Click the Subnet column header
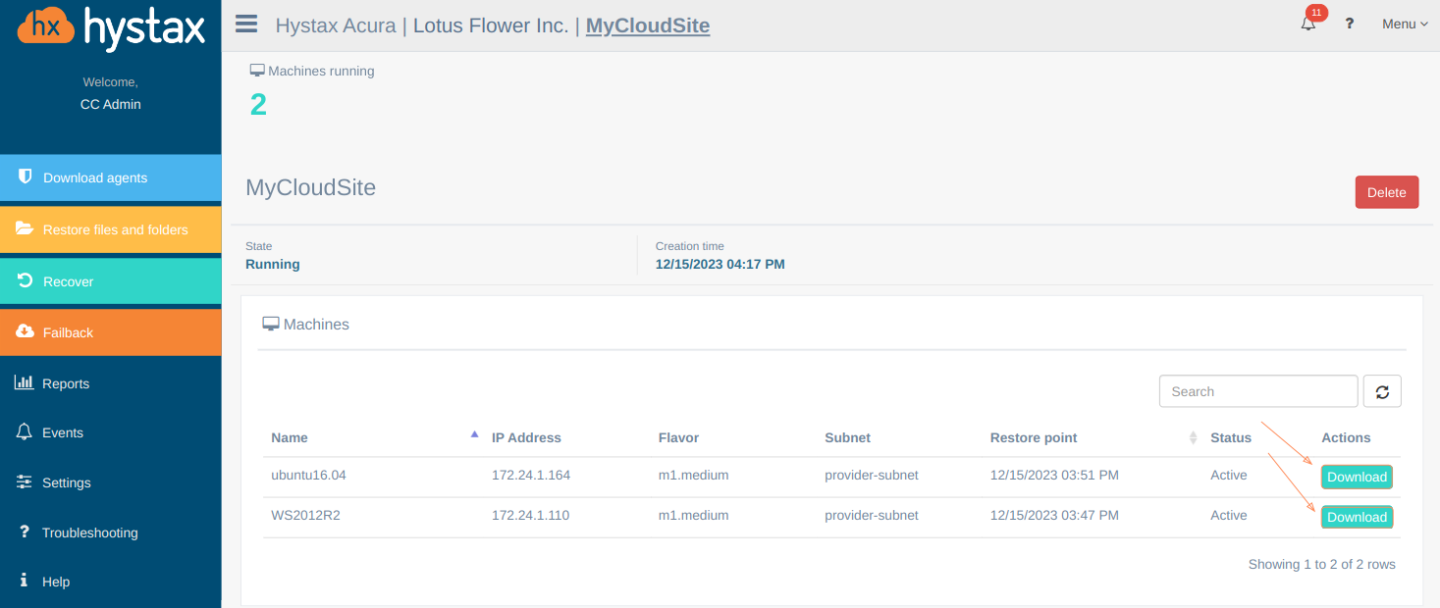This screenshot has height=608, width=1440. click(x=847, y=437)
